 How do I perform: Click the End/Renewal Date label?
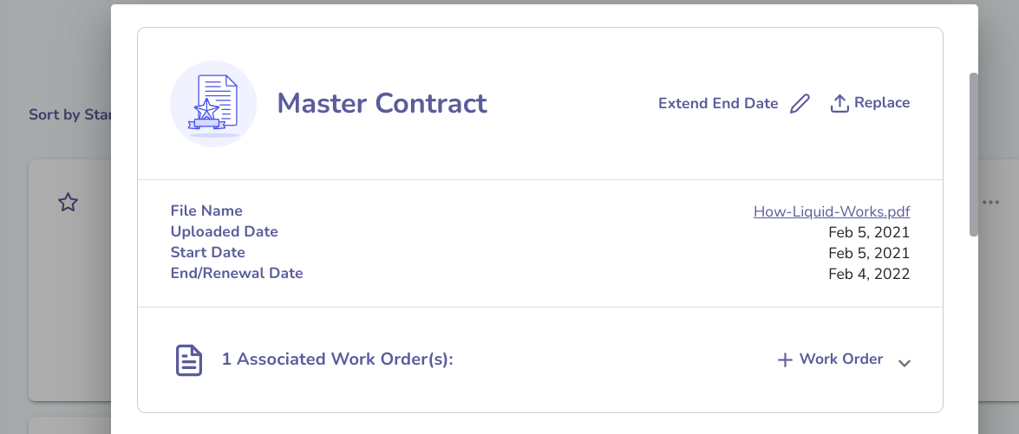pos(237,273)
